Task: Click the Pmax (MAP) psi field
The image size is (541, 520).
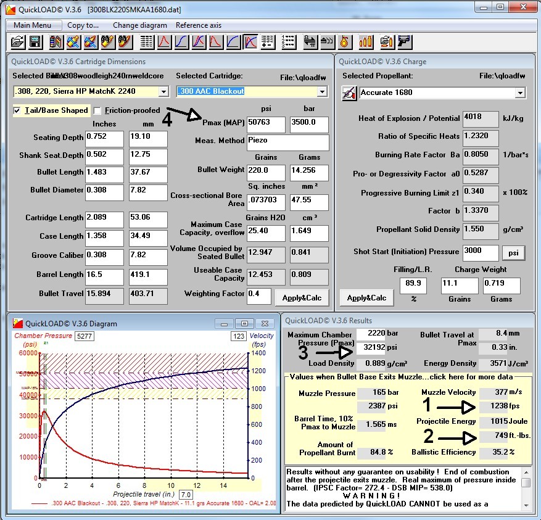Action: click(266, 125)
